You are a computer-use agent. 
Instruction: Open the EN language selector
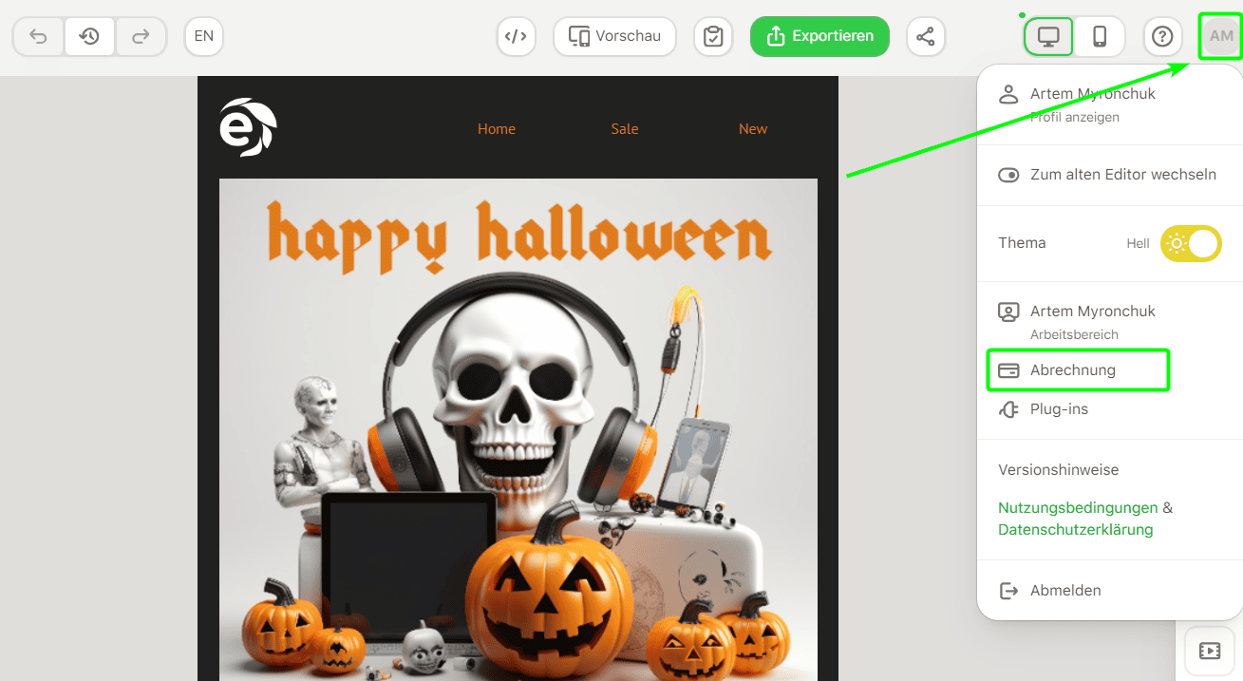pyautogui.click(x=203, y=35)
